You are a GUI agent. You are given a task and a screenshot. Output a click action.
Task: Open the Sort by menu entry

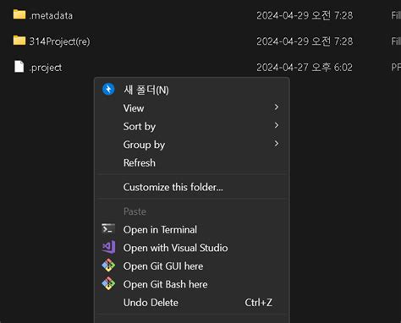point(192,126)
